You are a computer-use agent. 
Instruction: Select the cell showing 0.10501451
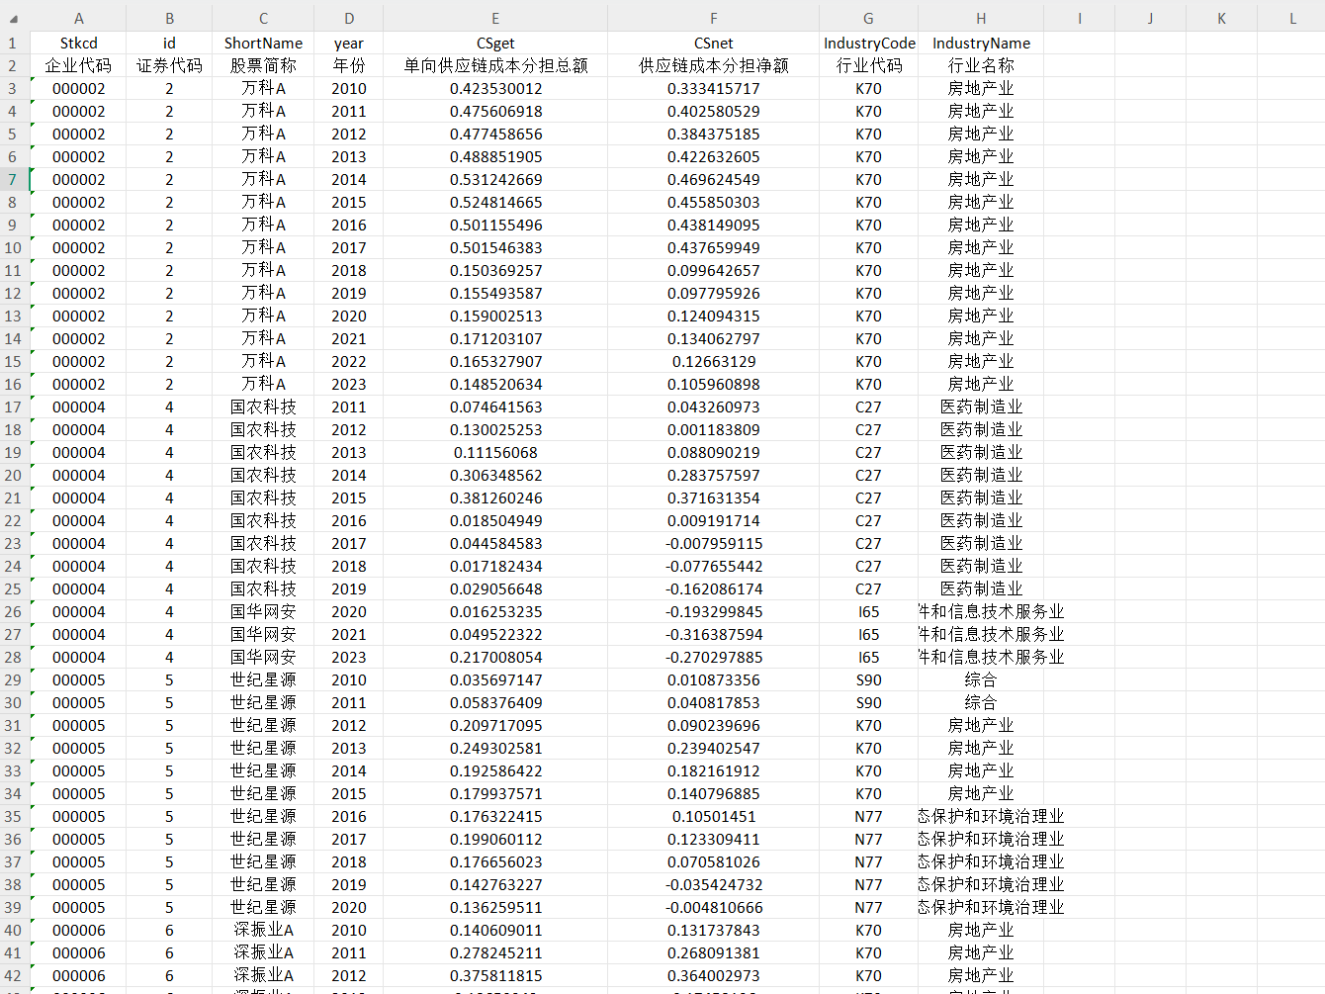(713, 816)
